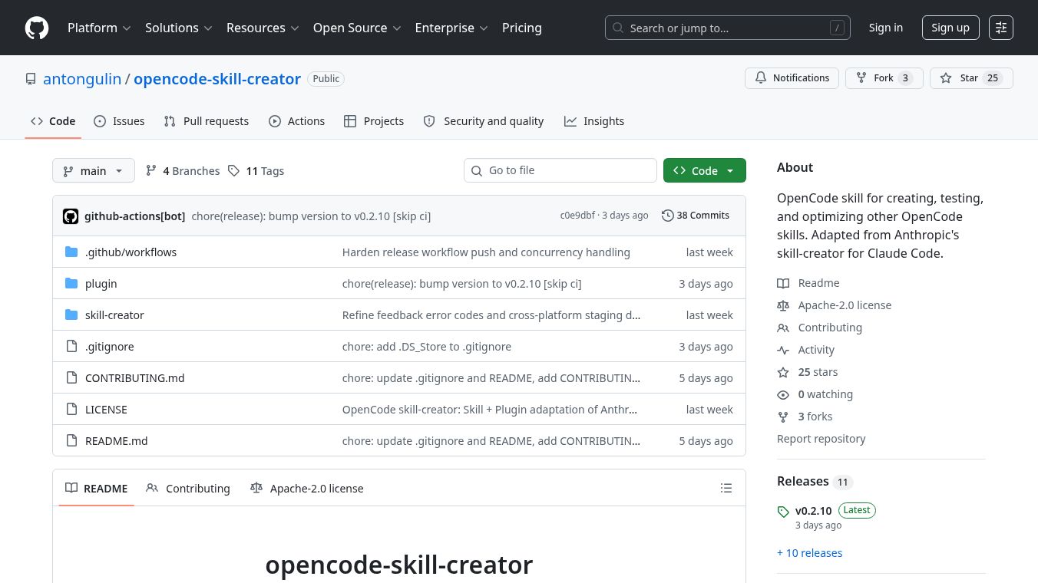
Task: Click the Go to file search field
Action: [560, 170]
